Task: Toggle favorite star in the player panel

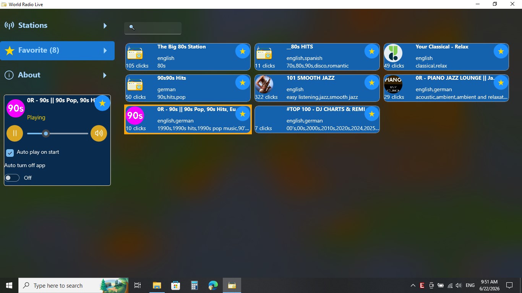Action: [x=102, y=103]
